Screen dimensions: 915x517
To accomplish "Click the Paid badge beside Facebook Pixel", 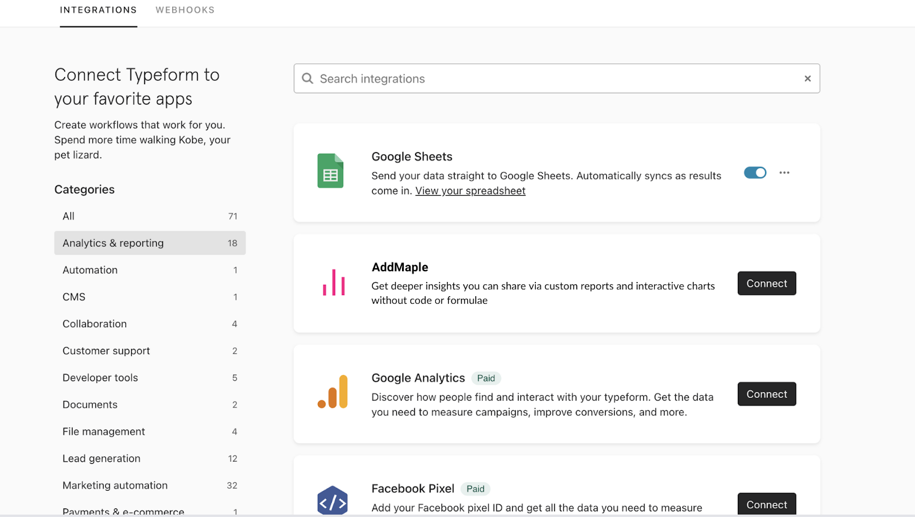I will click(x=475, y=489).
